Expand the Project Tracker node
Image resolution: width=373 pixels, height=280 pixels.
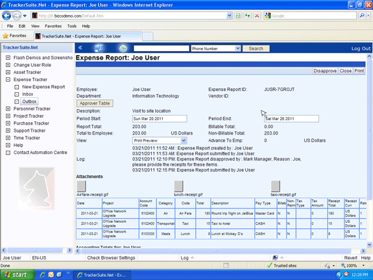click(x=8, y=116)
